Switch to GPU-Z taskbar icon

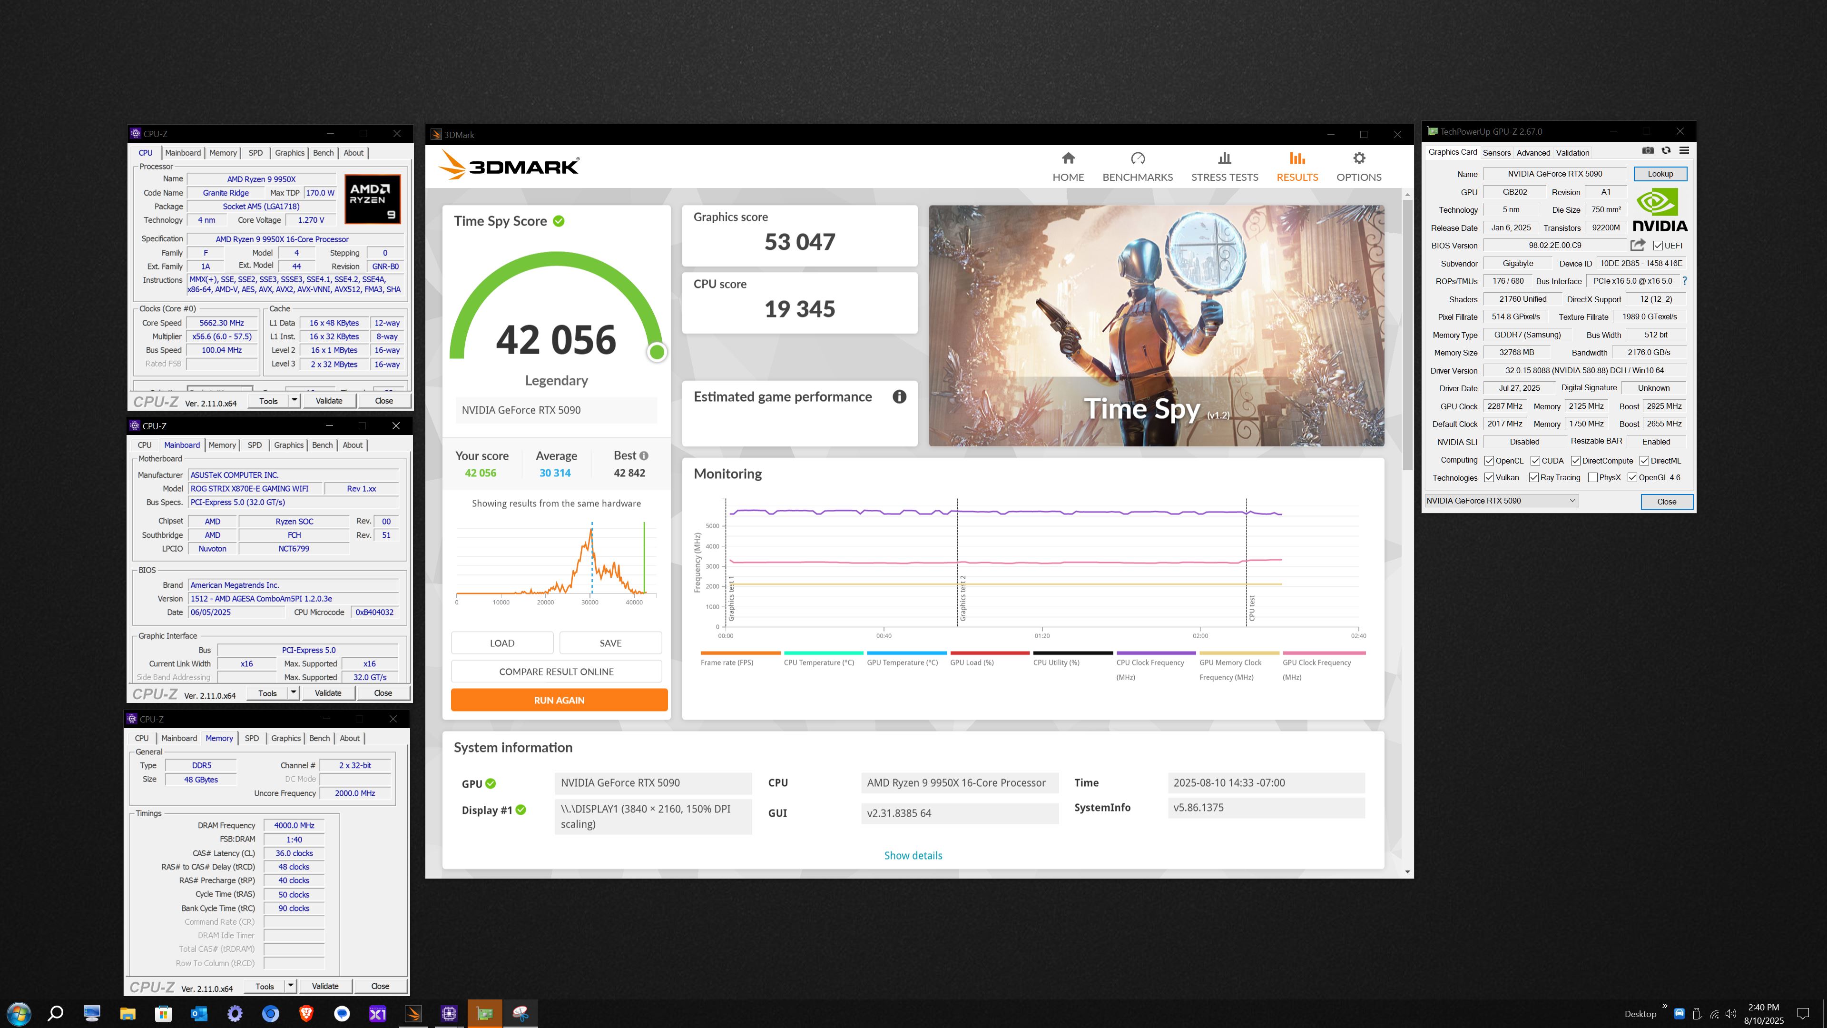pos(485,1014)
